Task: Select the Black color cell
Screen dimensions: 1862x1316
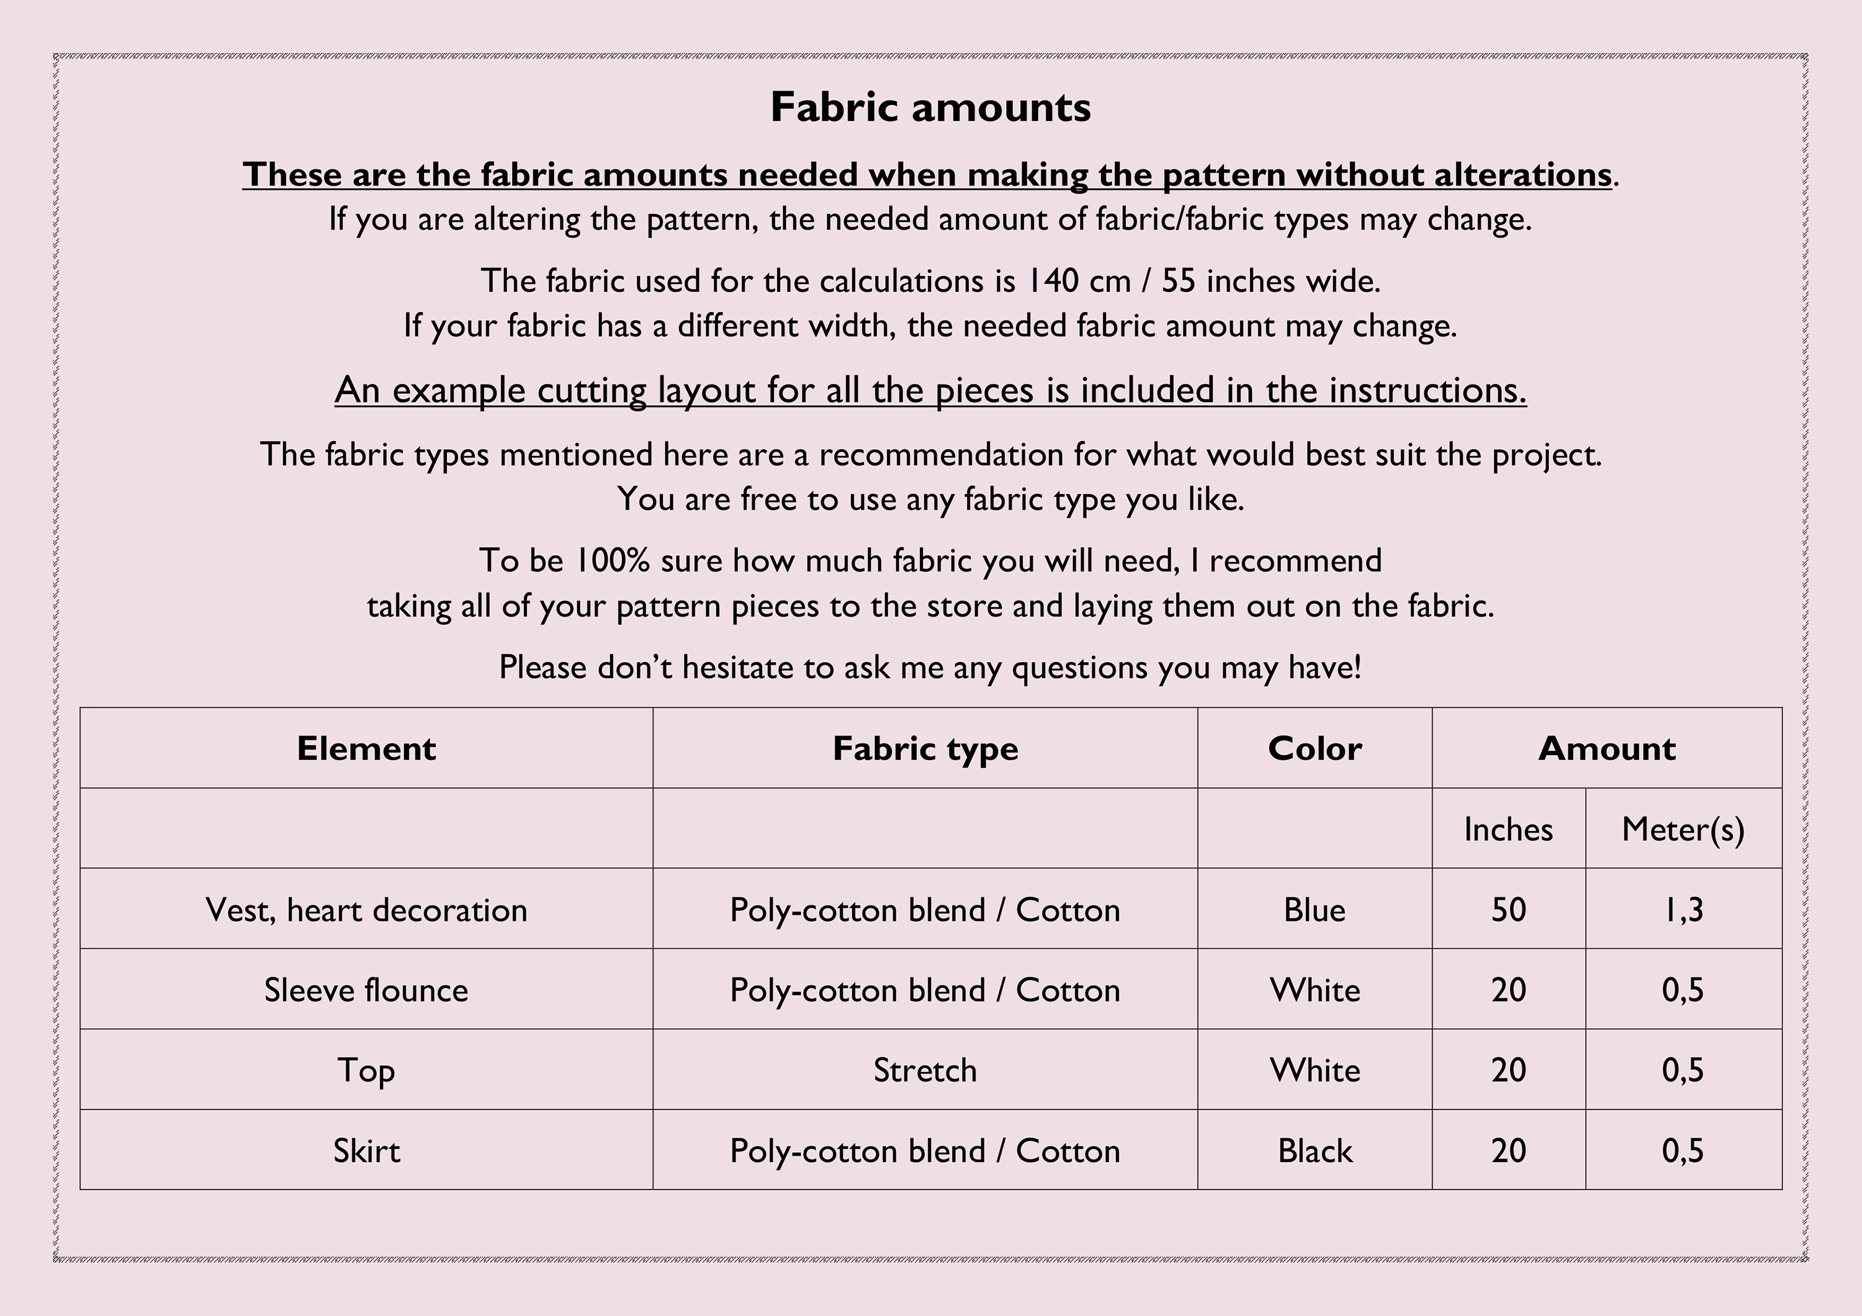Action: pos(1315,1150)
